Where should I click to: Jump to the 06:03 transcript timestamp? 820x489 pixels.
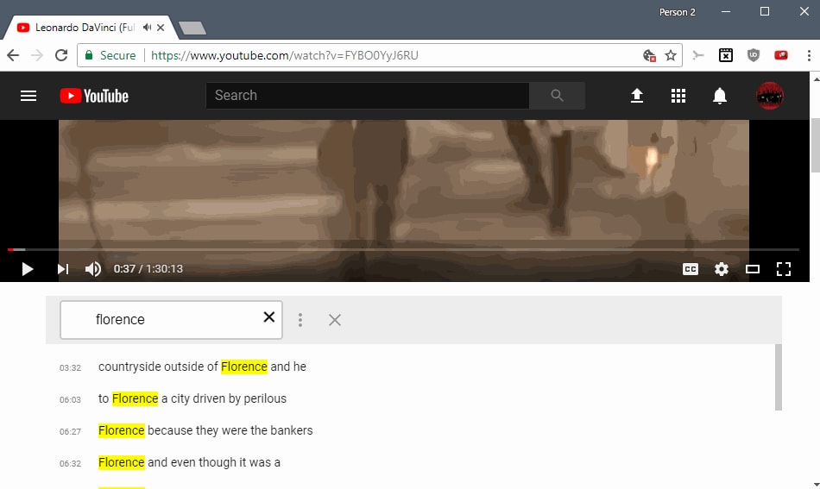(x=70, y=399)
